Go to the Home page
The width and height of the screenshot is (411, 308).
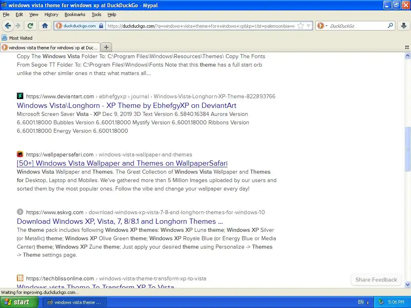point(45,26)
